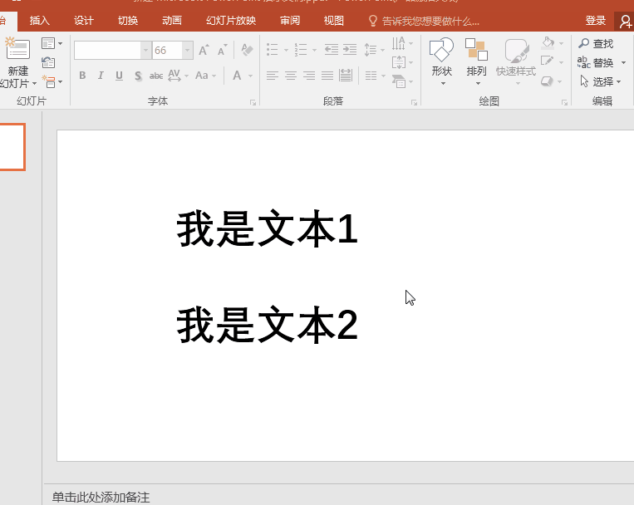This screenshot has width=634, height=505.
Task: Click the Find (查找) magnifier icon
Action: pos(584,44)
